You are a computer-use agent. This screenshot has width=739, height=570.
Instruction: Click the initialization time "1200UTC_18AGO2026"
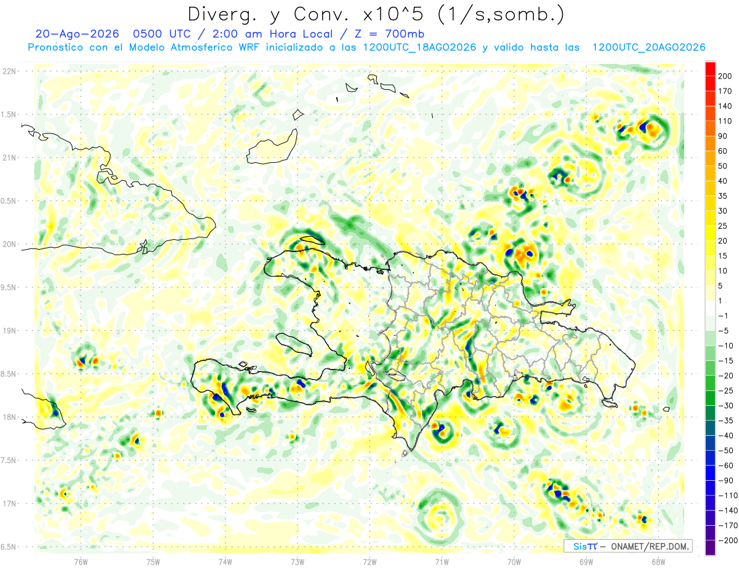pos(419,47)
